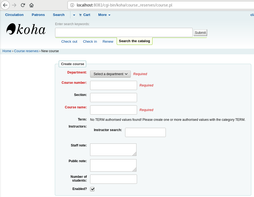Click into the Course number field
Viewport: 254px width, 197px height.
pos(113,85)
